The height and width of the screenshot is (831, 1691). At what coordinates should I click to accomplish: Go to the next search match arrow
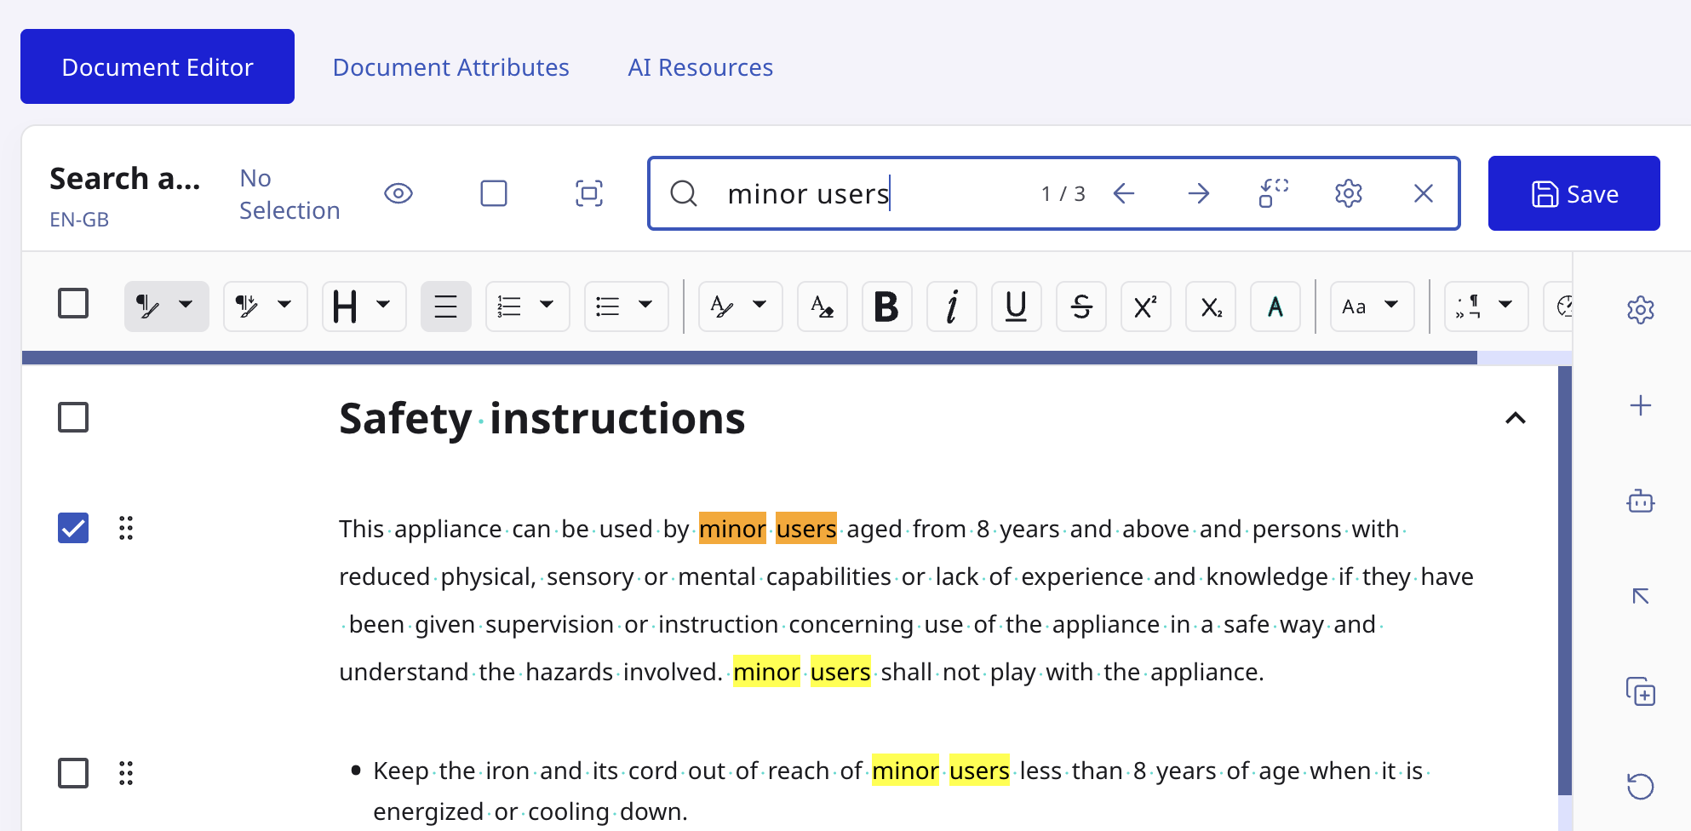(1198, 193)
